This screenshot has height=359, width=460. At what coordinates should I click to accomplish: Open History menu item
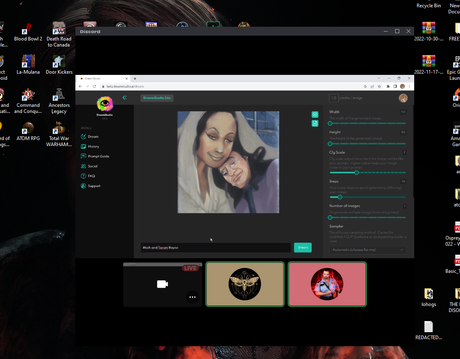point(90,147)
